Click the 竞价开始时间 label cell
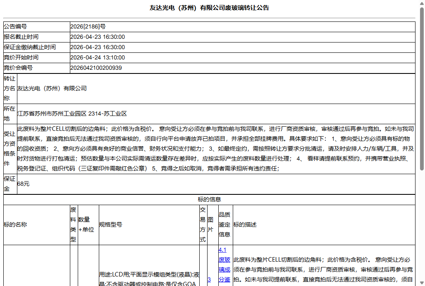Image resolution: width=425 pixels, height=286 pixels. click(37, 57)
